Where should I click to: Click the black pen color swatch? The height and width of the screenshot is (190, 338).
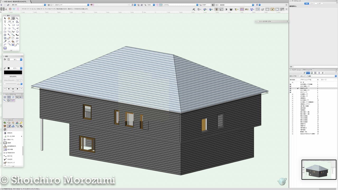(x=8, y=68)
